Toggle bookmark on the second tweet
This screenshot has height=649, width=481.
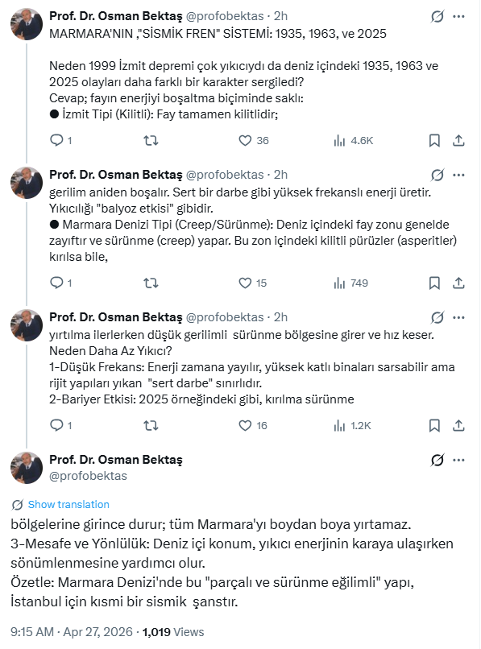(435, 283)
